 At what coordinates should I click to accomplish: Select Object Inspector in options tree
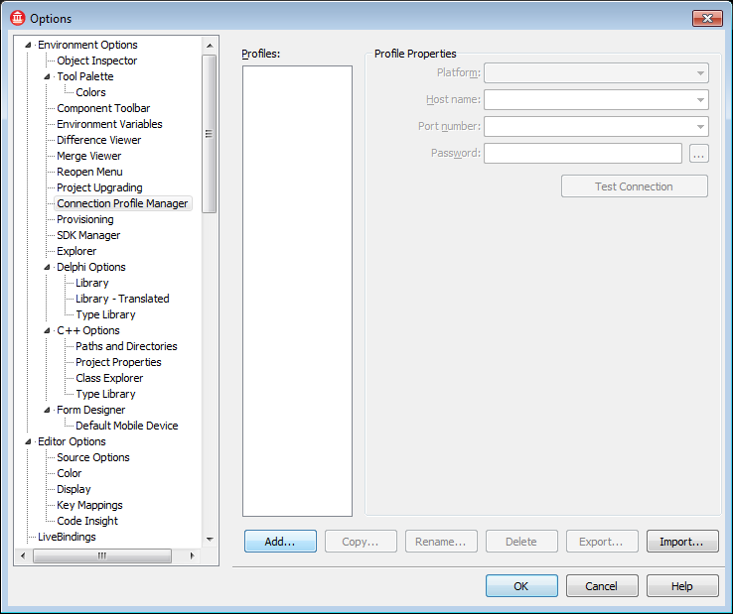[96, 61]
